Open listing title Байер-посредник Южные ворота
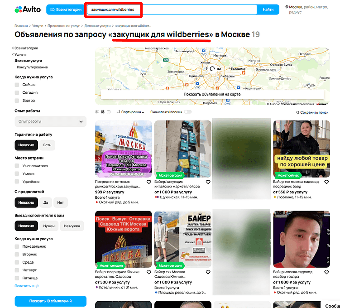 (x=117, y=274)
